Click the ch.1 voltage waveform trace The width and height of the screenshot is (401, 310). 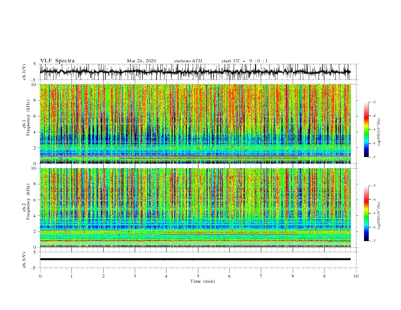point(195,72)
